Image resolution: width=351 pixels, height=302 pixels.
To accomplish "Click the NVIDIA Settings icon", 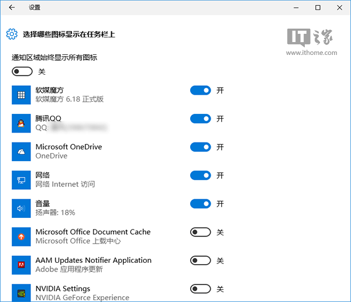I will [x=21, y=292].
